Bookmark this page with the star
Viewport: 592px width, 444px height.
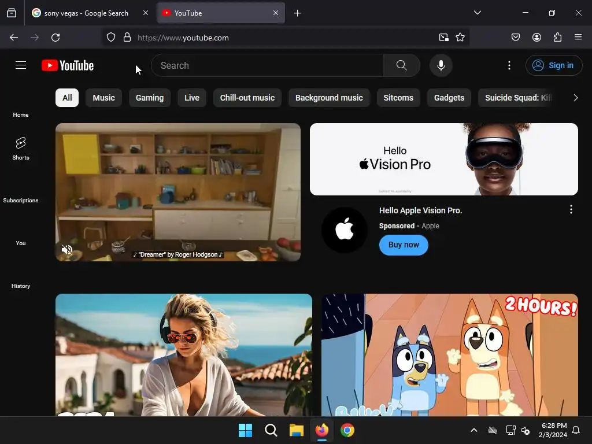pos(460,38)
